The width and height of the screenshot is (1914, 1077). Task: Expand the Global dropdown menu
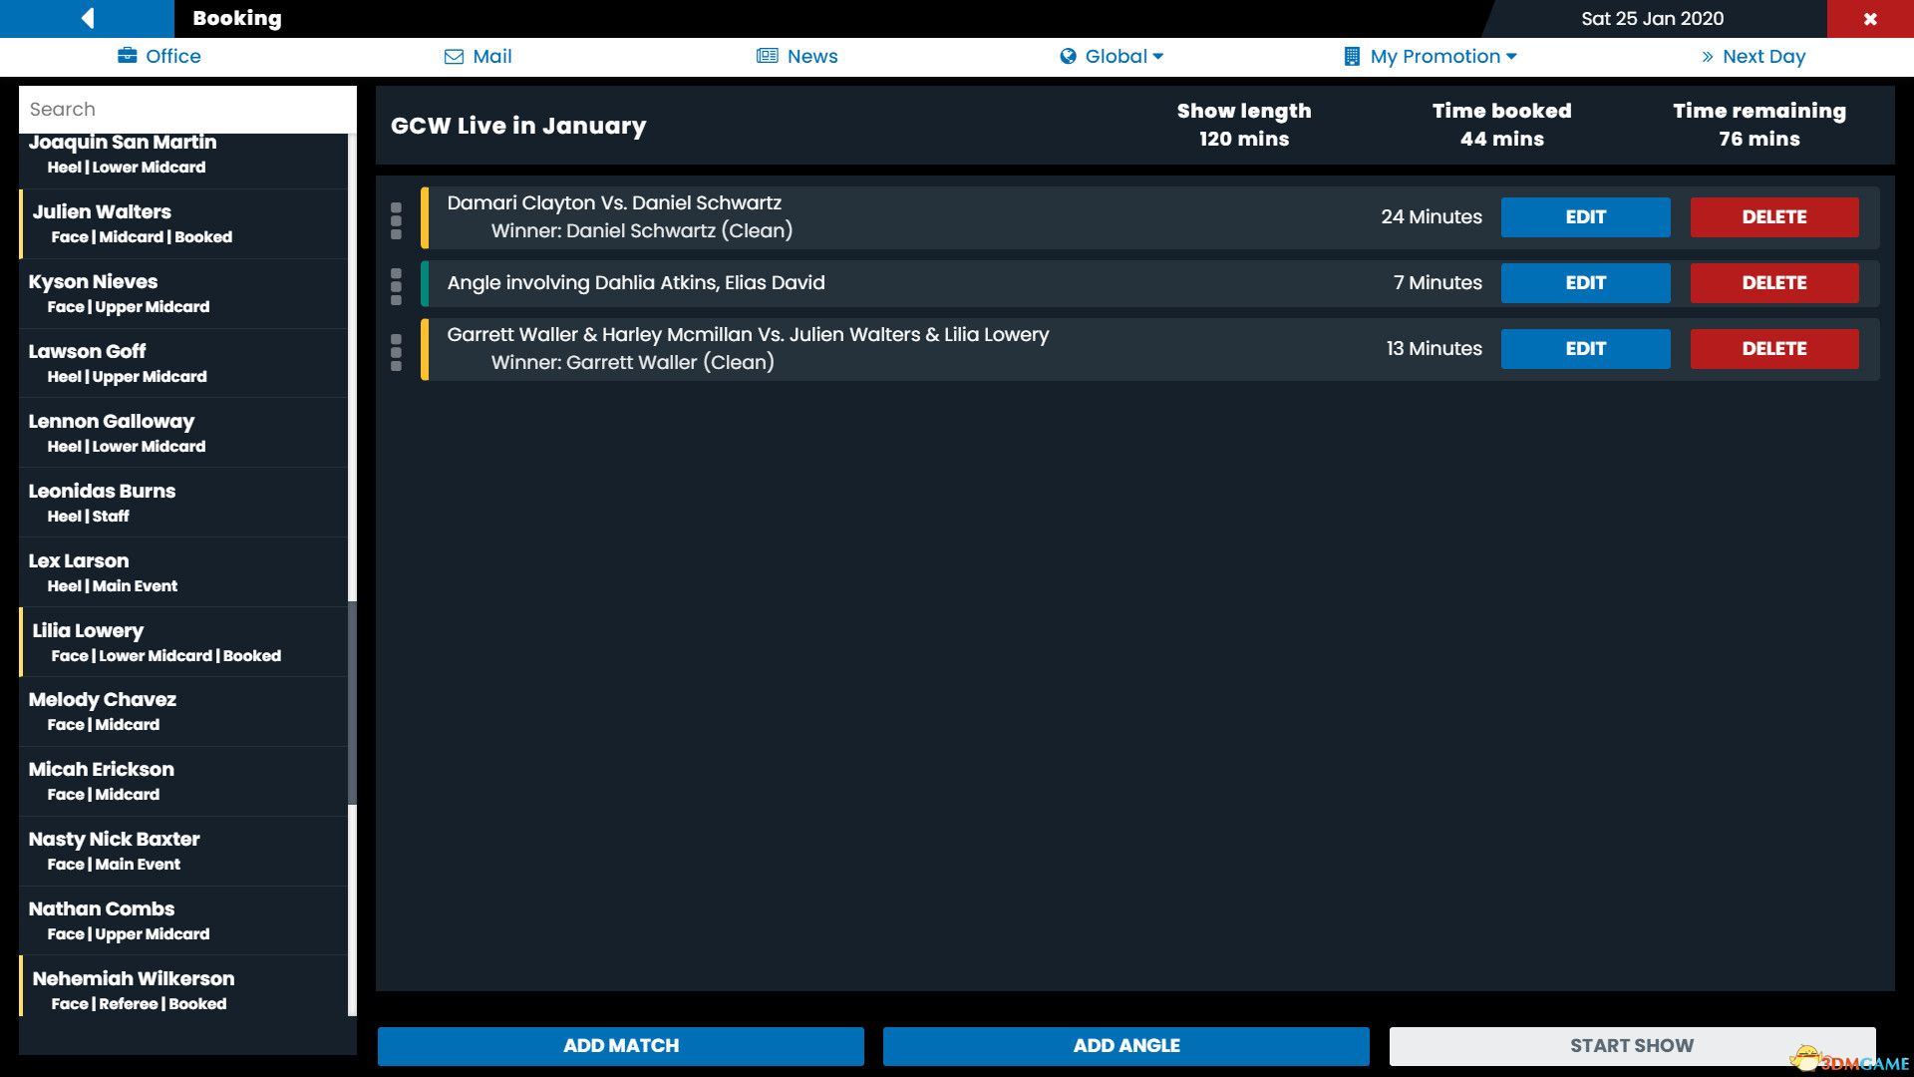(1157, 57)
